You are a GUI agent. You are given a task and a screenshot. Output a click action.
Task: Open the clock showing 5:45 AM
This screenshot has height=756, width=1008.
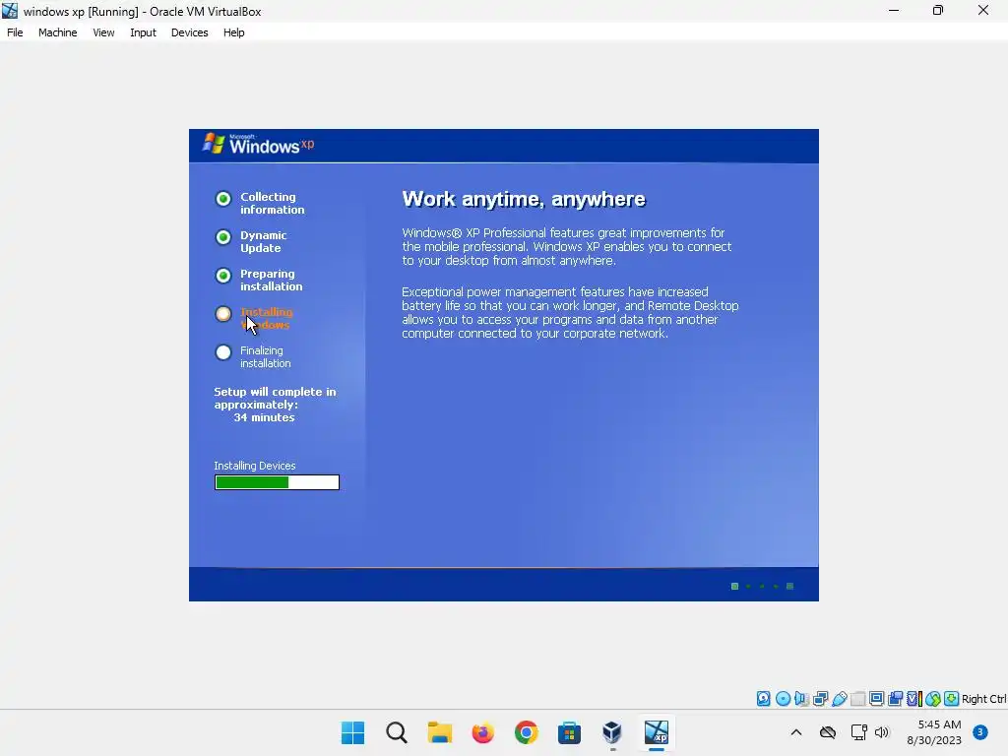tap(934, 732)
